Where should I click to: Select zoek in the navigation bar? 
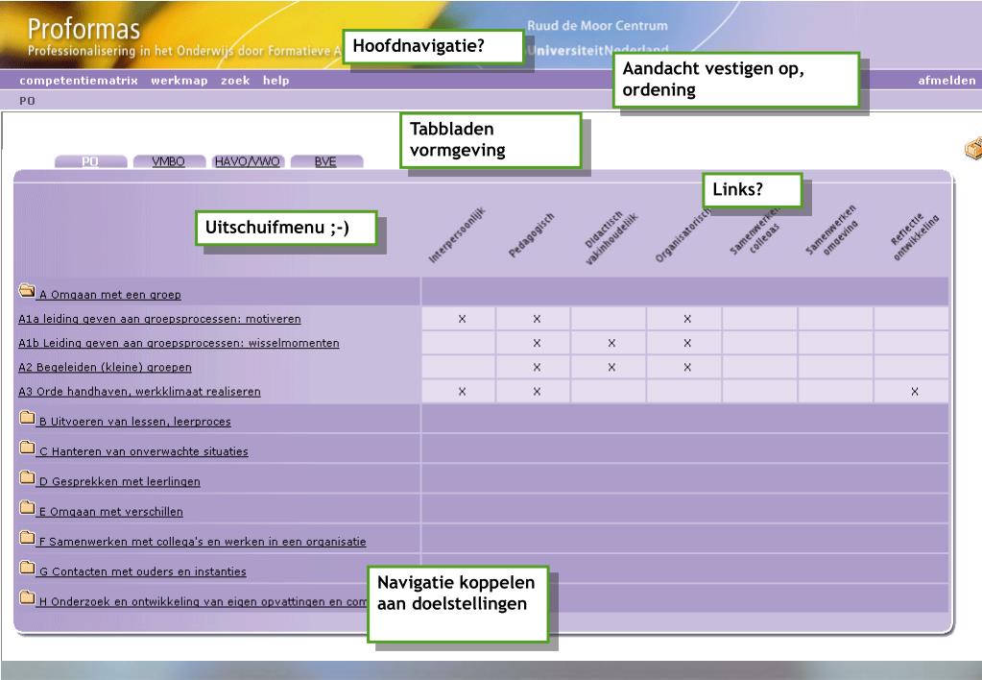(235, 81)
